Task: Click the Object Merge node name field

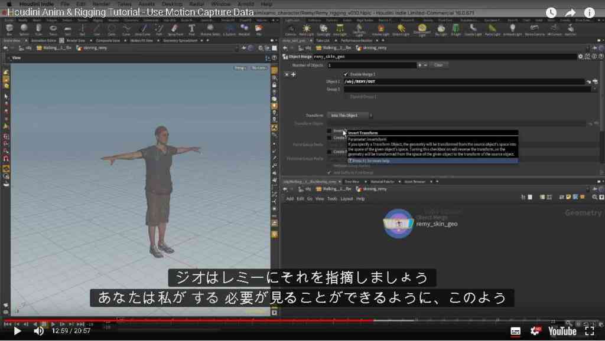Action: pos(444,57)
